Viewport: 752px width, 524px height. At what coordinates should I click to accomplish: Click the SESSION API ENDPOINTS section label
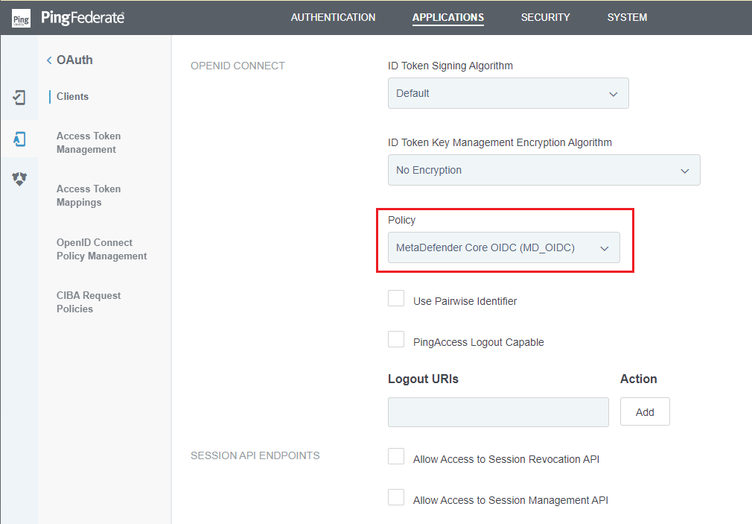pos(255,455)
